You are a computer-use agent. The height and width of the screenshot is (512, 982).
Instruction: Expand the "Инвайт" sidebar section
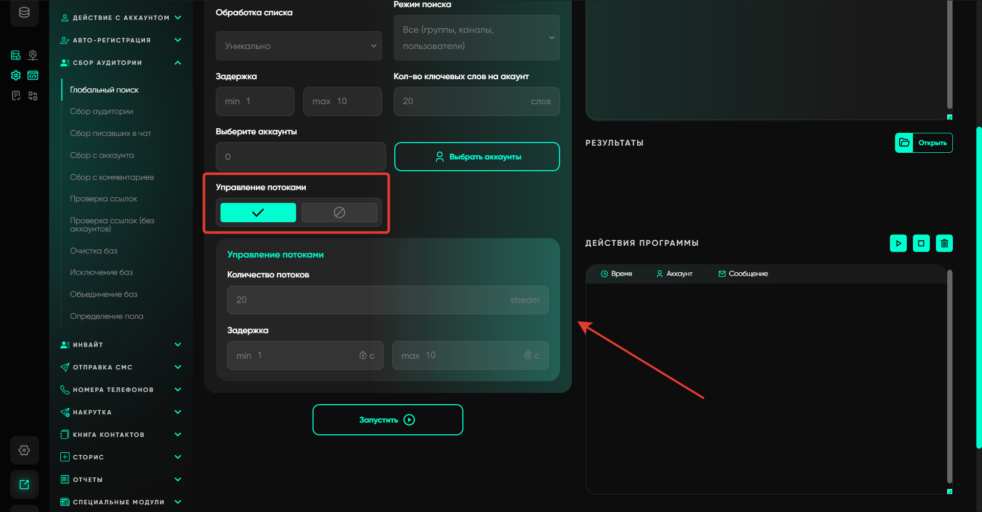pos(177,345)
